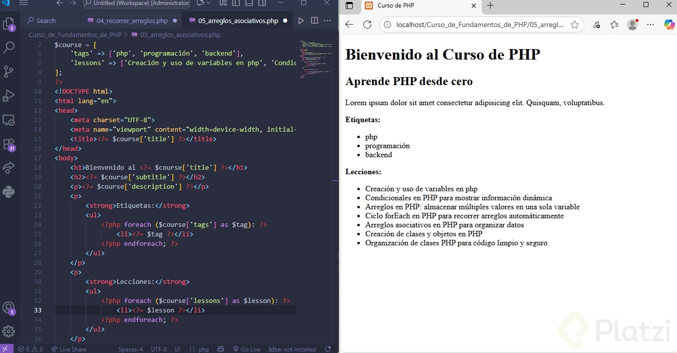
Task: Open the Manage gear menu
Action: (x=9, y=331)
